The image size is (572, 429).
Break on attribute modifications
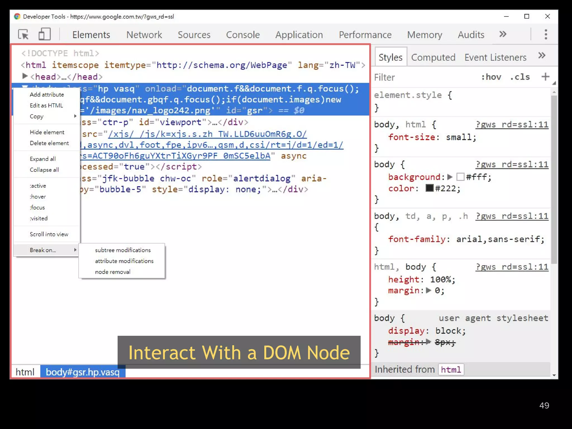pos(122,261)
